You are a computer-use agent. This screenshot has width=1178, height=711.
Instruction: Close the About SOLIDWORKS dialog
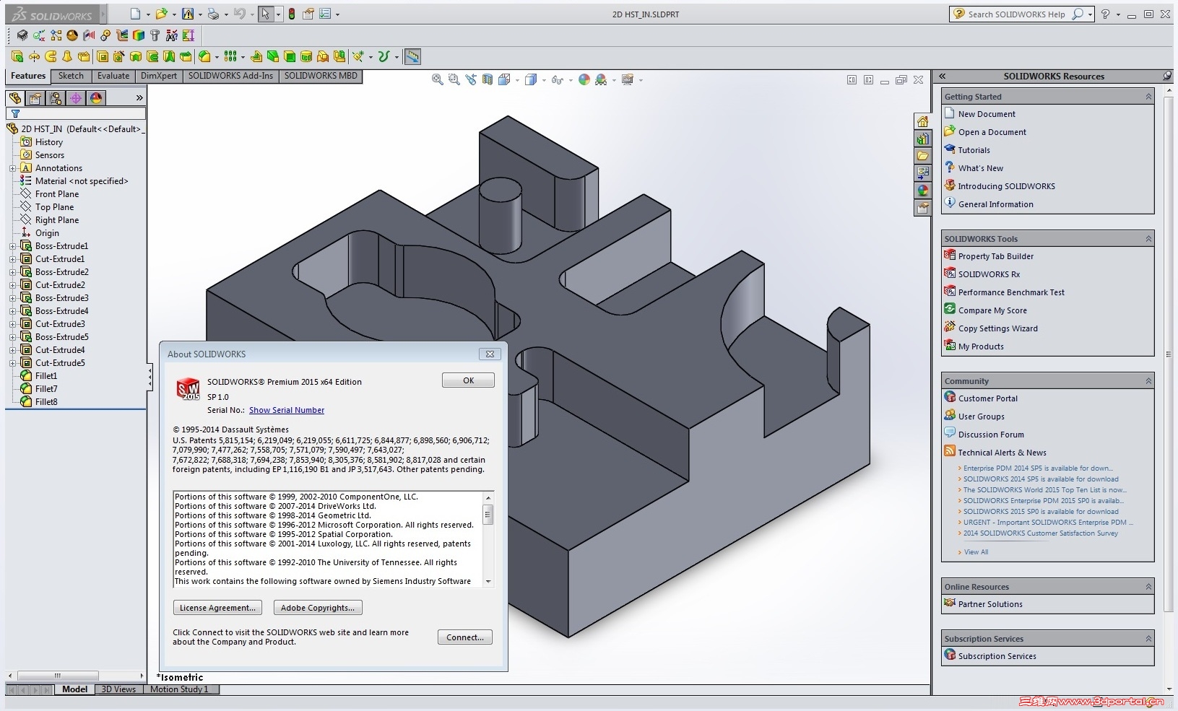490,354
